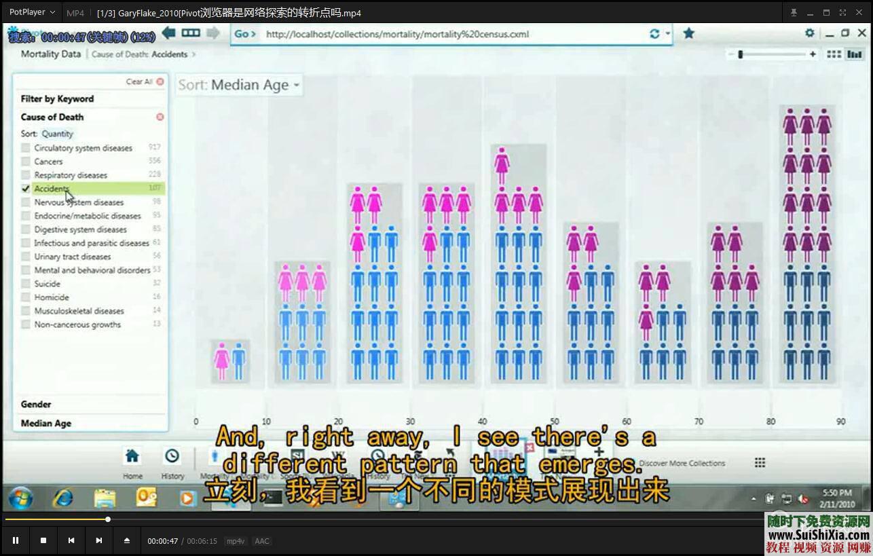
Task: Switch to grid view layout
Action: pos(834,54)
